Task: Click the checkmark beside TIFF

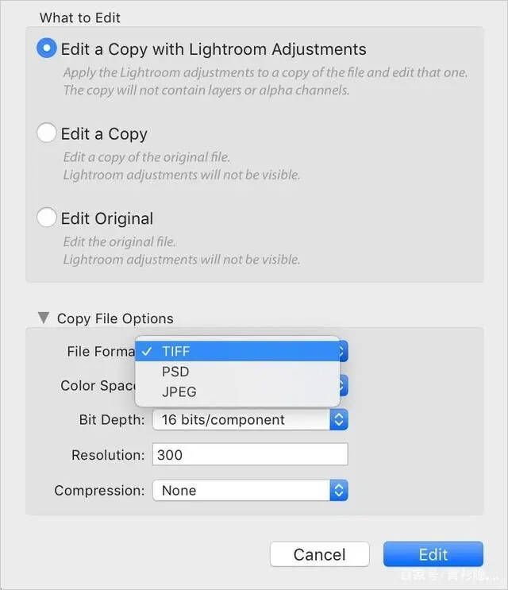Action: [x=148, y=351]
